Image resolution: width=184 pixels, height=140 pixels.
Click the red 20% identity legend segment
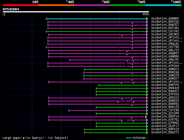coord(20,5)
